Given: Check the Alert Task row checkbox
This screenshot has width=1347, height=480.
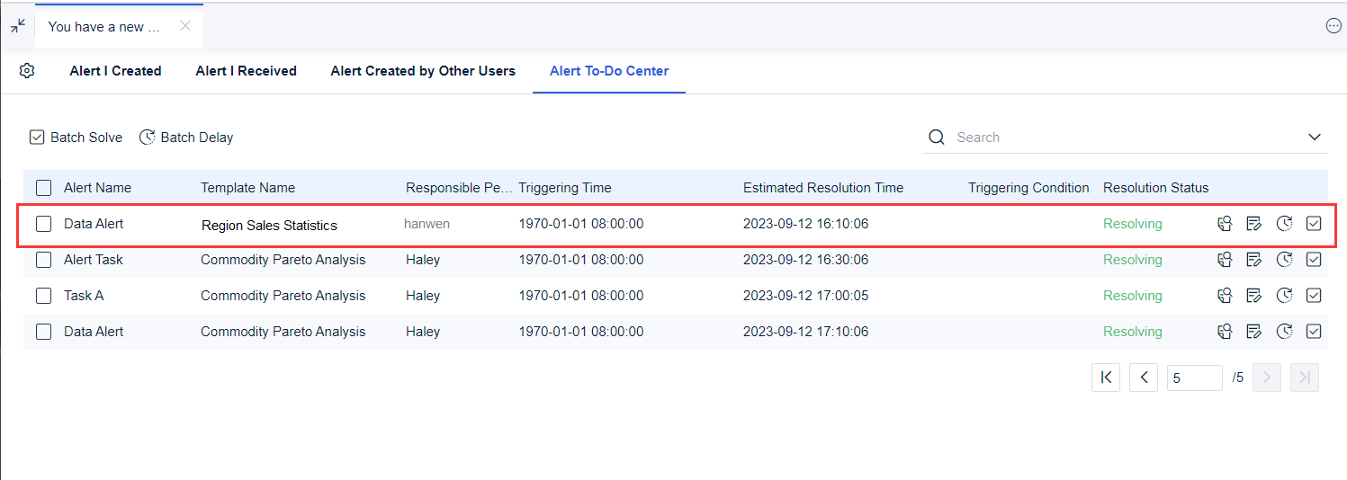Looking at the screenshot, I should click(x=43, y=260).
